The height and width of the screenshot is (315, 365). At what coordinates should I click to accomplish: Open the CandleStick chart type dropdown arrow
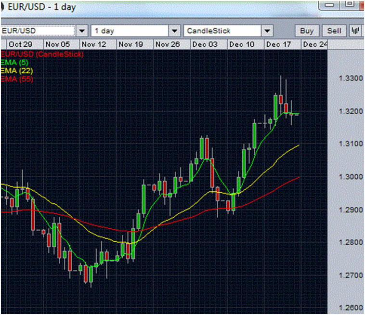tap(267, 31)
